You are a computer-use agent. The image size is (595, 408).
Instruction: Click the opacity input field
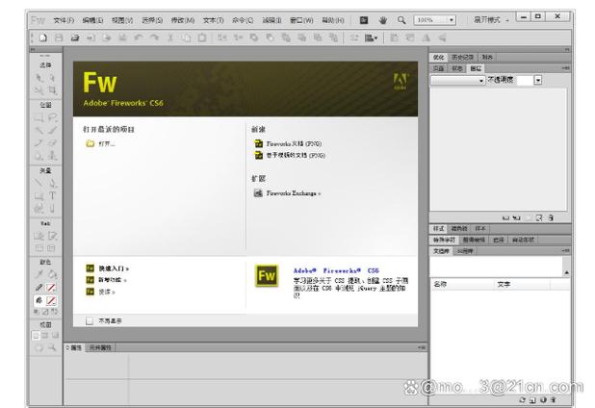pyautogui.click(x=525, y=80)
